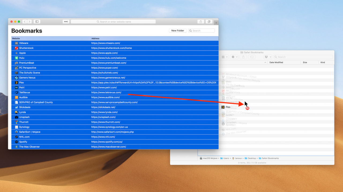Click the Audible bookmark favicon
This screenshot has height=192, width=343.
(16, 97)
